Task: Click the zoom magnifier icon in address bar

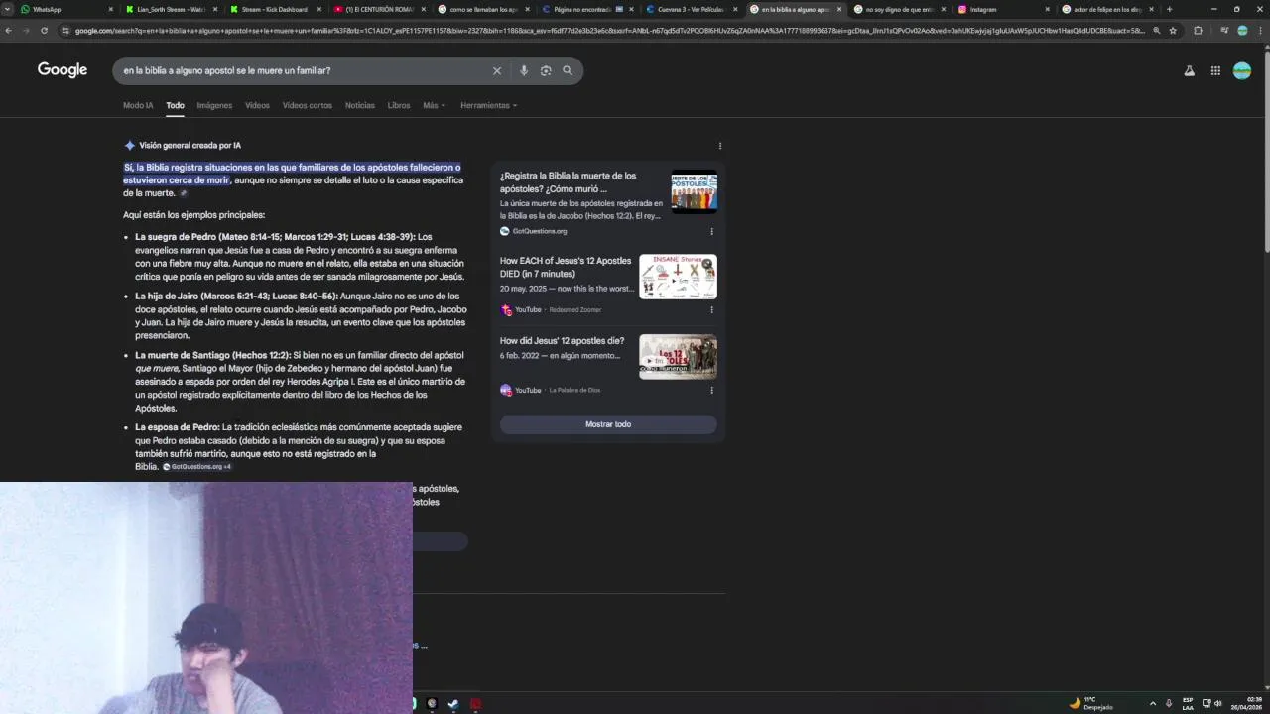Action: pos(1156,31)
